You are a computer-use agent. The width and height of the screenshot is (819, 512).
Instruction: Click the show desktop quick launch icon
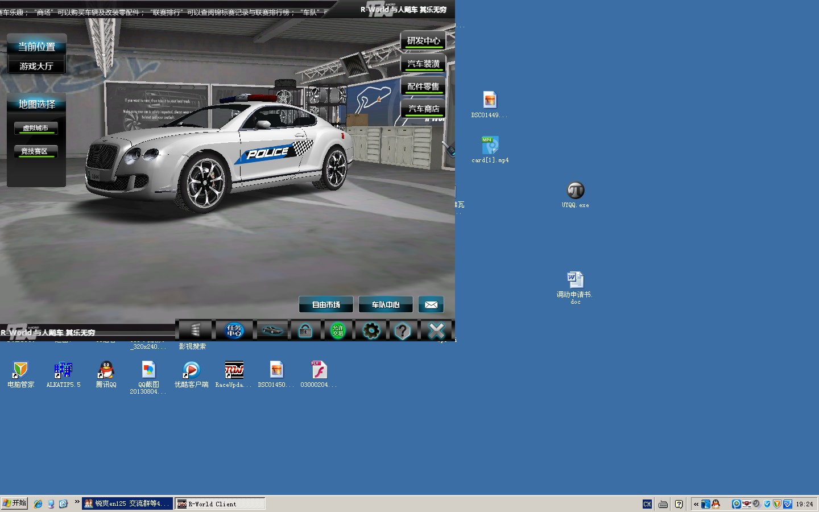click(x=51, y=504)
